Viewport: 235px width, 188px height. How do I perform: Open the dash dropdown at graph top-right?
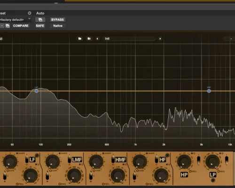[229, 39]
